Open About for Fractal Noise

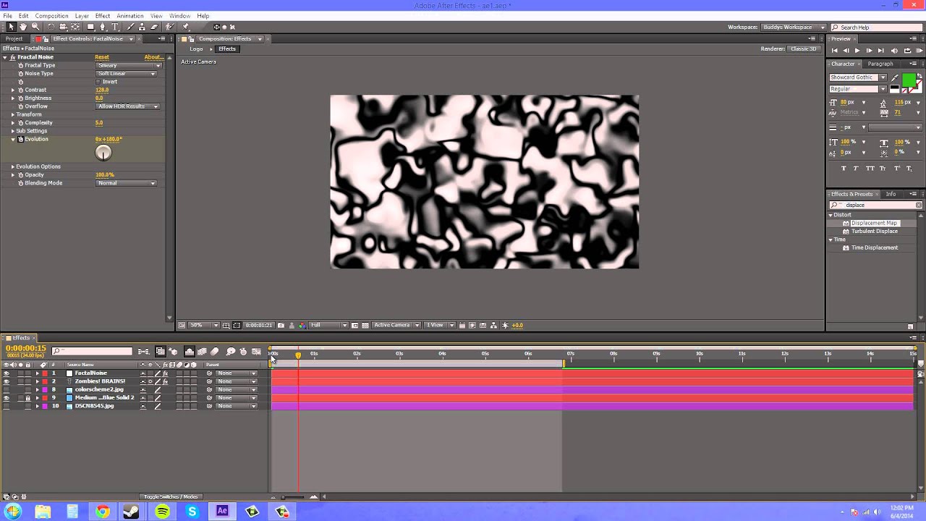pos(153,57)
